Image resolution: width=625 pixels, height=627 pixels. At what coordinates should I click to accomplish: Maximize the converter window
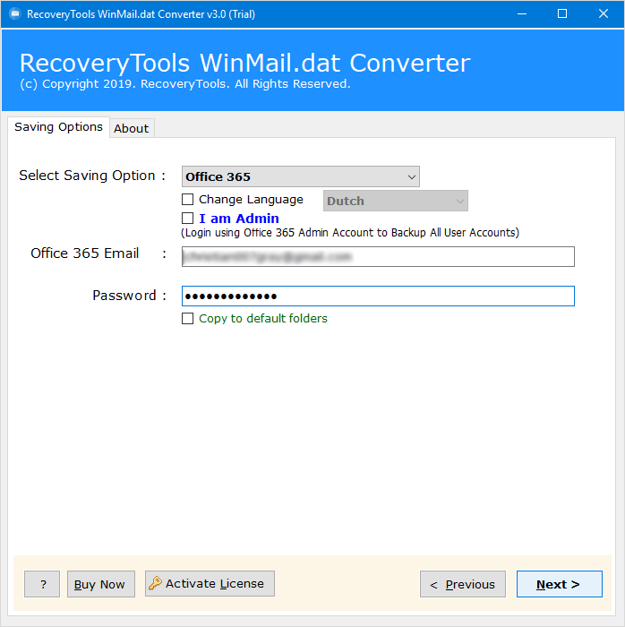562,14
